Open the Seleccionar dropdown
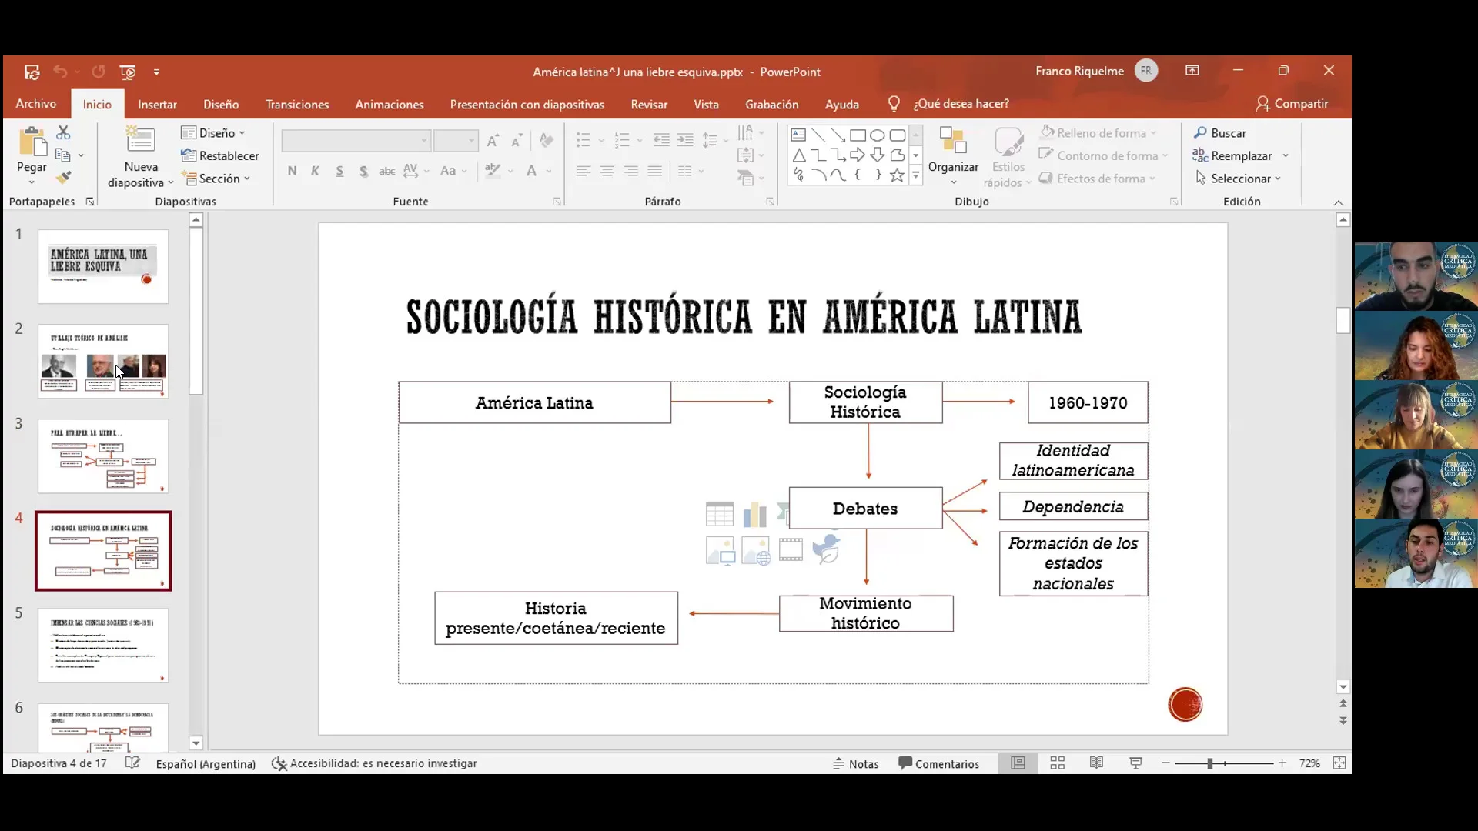Image resolution: width=1478 pixels, height=831 pixels. click(1237, 179)
